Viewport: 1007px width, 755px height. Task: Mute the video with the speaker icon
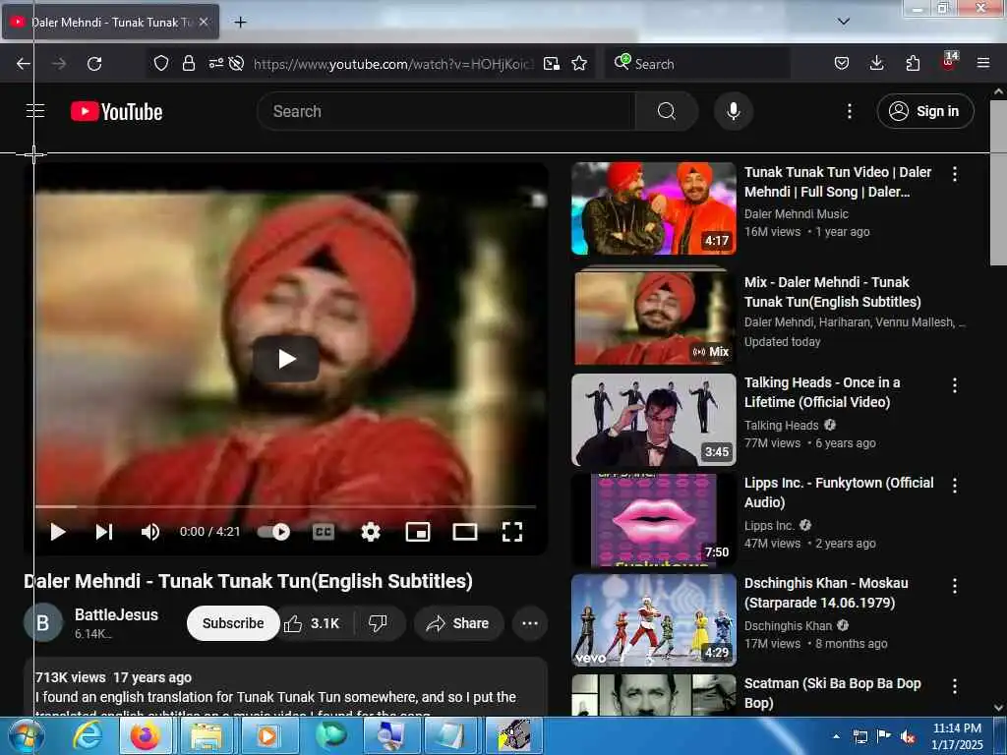pyautogui.click(x=150, y=532)
